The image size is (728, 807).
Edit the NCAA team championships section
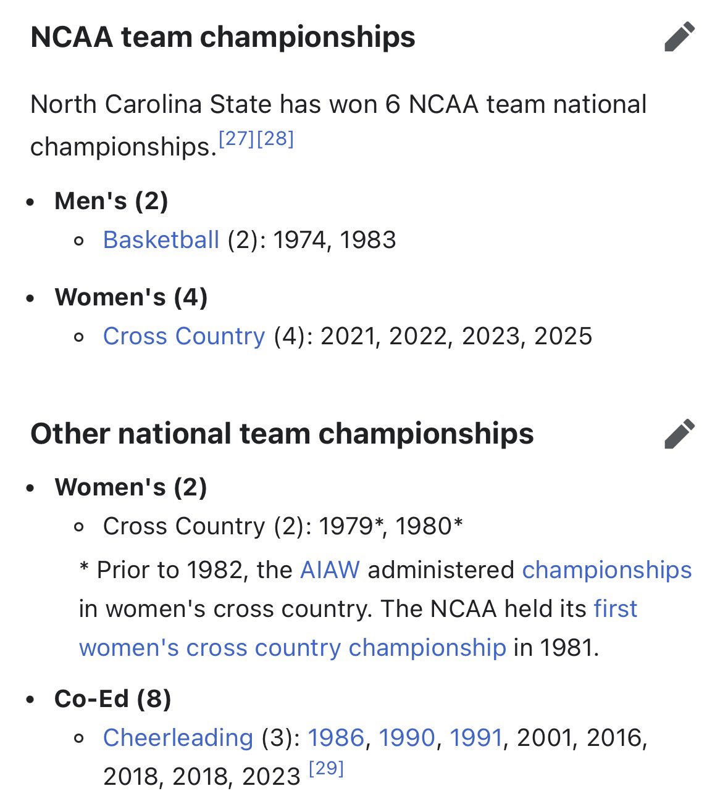point(680,37)
